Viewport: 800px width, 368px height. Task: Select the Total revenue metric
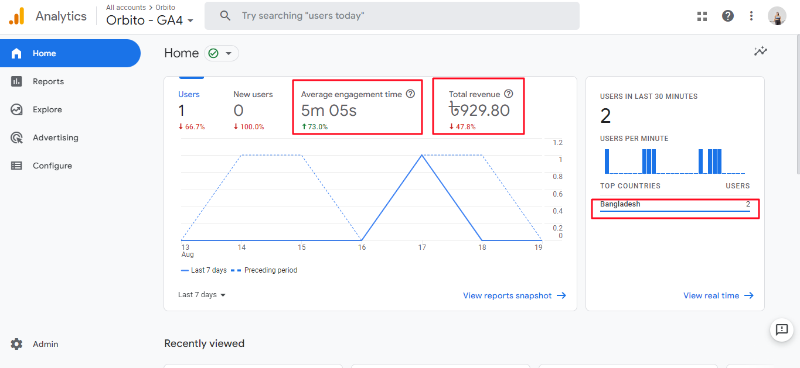tap(481, 110)
